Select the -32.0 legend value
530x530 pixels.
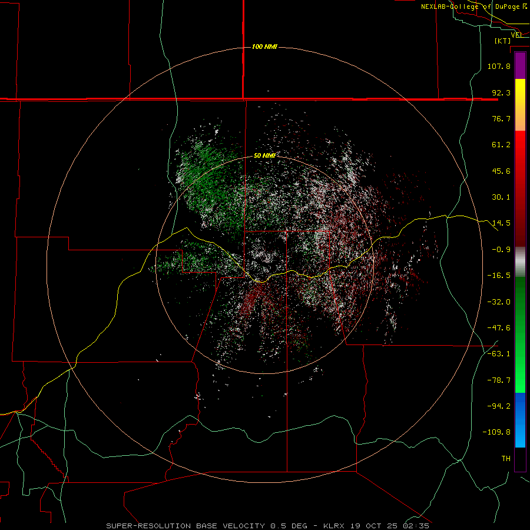(499, 302)
